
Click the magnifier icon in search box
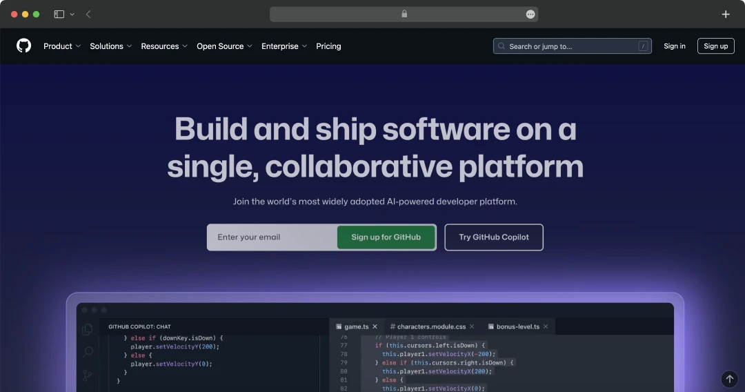[501, 46]
